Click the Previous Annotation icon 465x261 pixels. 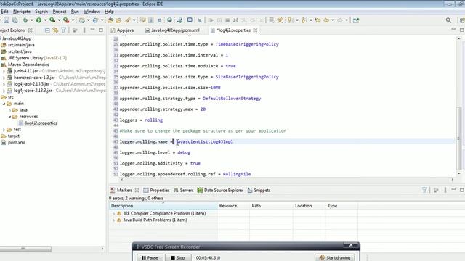[x=304, y=20]
